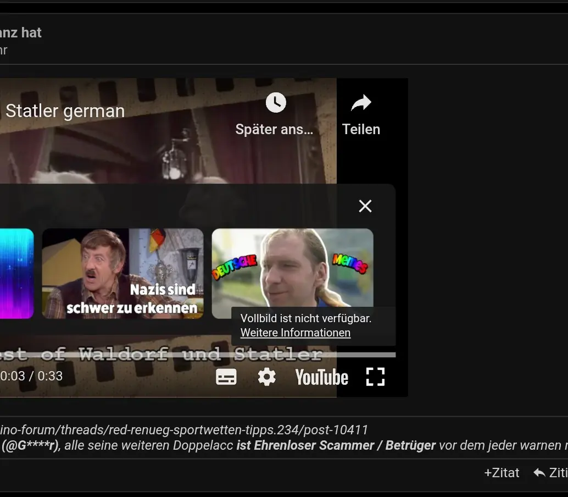
Task: Open the 'Nazis sind schwer zu erkennen' video thumbnail
Action: 123,273
